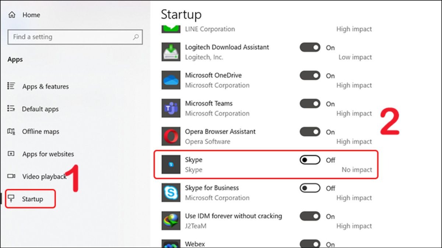Click the Skype for Business icon
Viewport: 442px width, 248px height.
pyautogui.click(x=171, y=193)
